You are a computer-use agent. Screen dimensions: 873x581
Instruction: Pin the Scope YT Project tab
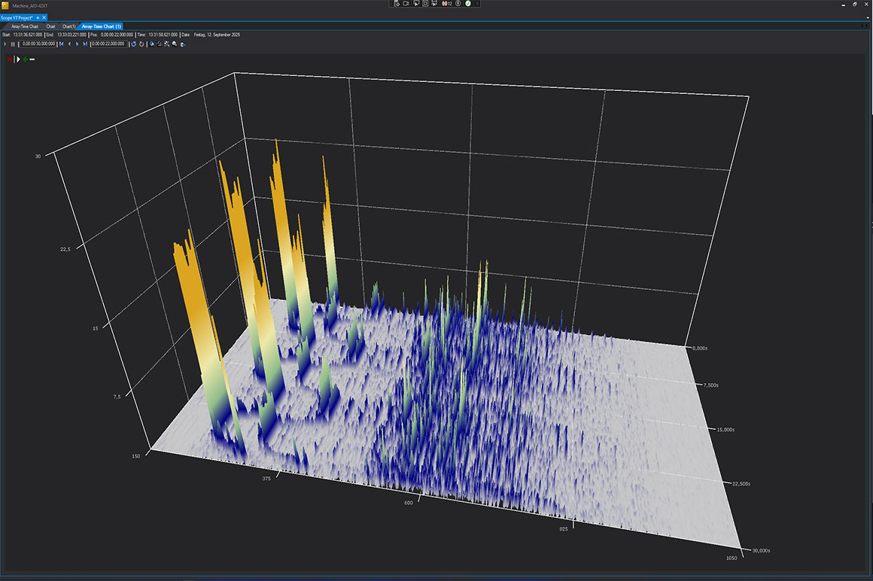[38, 17]
